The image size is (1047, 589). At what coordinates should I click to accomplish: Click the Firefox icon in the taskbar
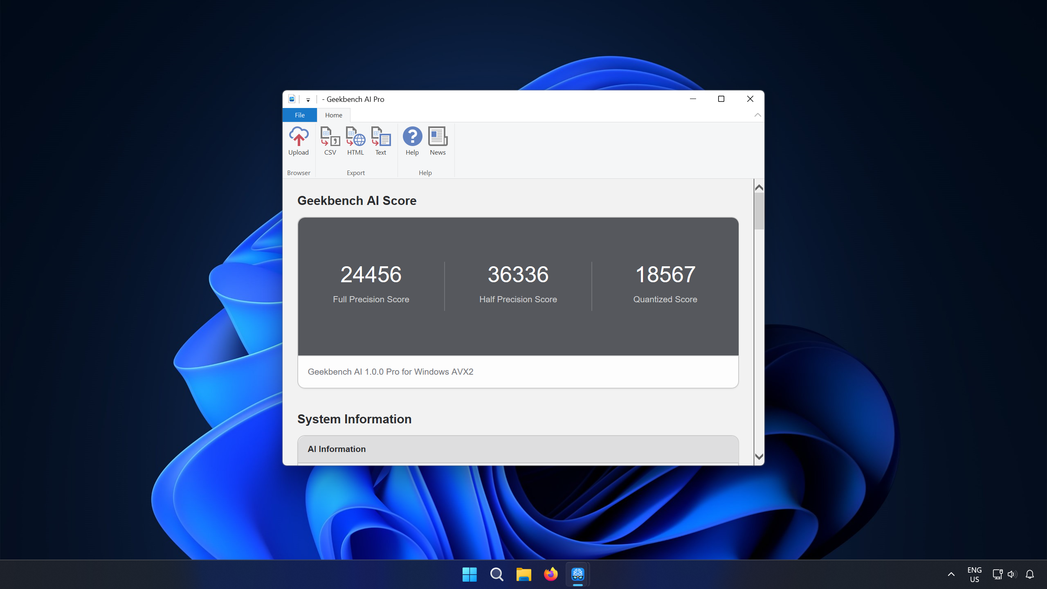[x=552, y=574]
